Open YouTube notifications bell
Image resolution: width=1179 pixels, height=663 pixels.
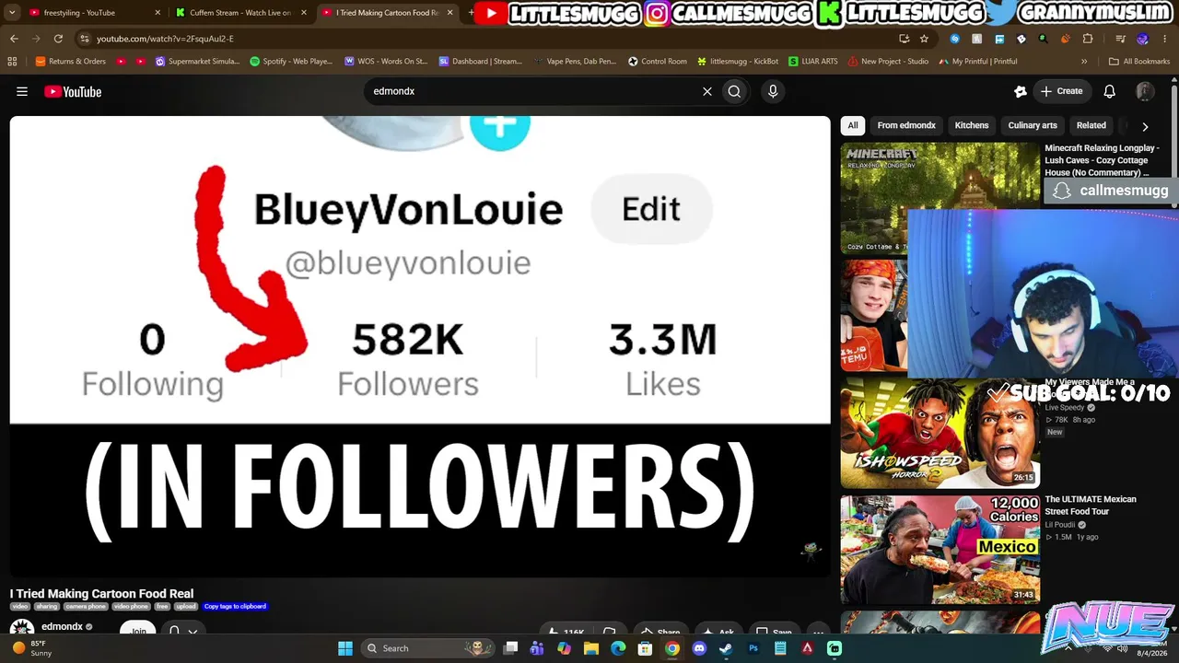coord(1110,91)
